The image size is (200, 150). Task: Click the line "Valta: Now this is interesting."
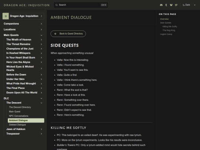click(73, 60)
